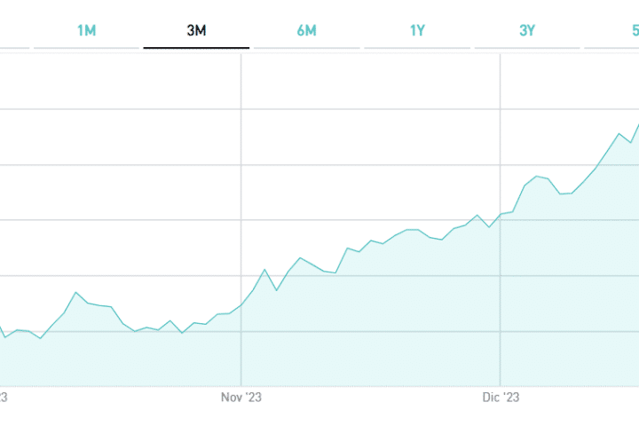The image size is (639, 426).
Task: Click the mid-October peak on the line
Action: (75, 292)
